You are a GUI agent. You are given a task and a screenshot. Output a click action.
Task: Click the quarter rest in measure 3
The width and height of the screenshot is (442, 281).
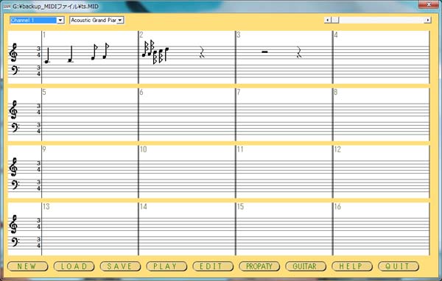tap(299, 52)
